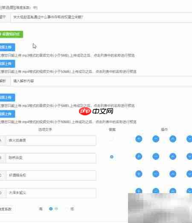Click the 操作 column header
Viewport: 192px width, 223px height.
tap(164, 129)
